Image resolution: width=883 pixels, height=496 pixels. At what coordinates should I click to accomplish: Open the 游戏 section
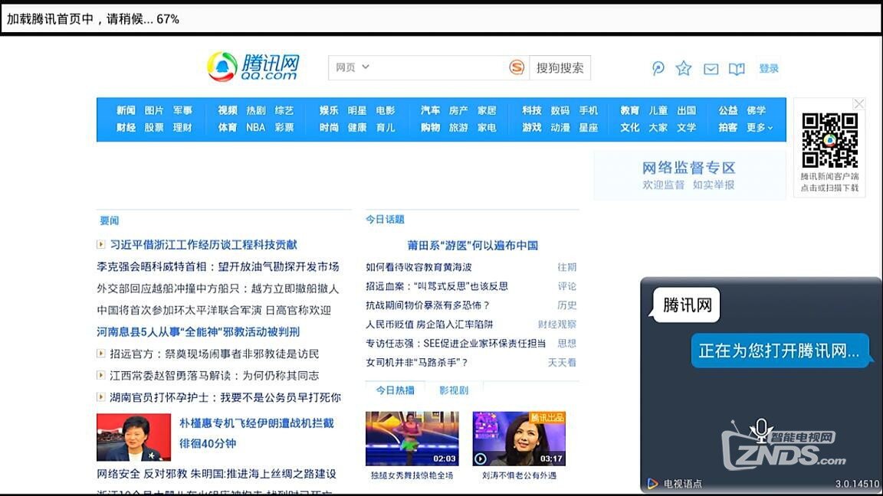[532, 128]
